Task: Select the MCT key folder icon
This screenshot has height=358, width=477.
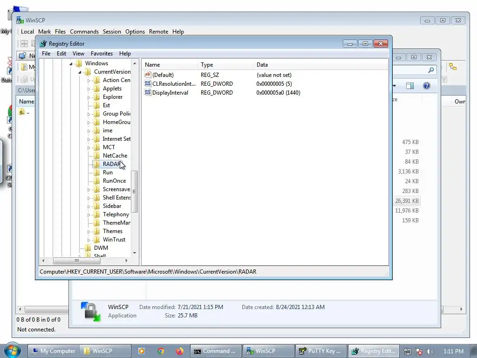Action: pos(96,147)
